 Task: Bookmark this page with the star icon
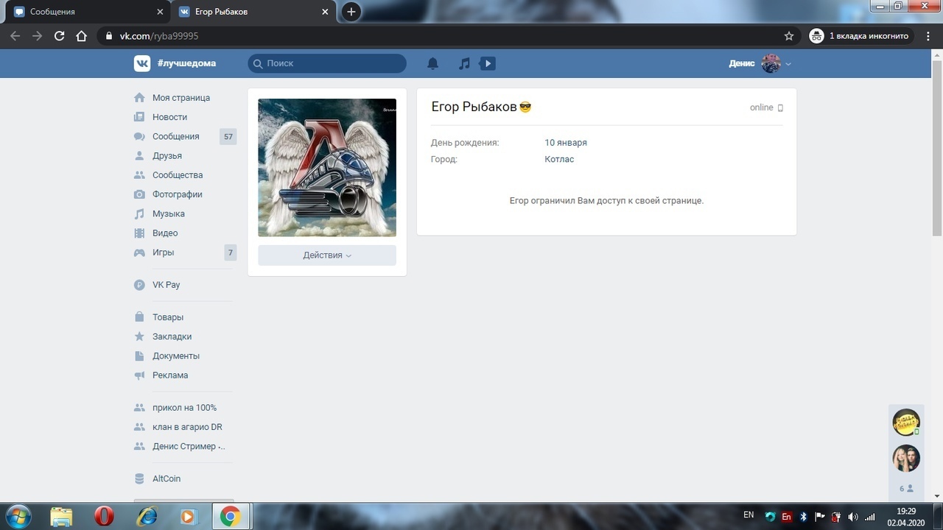[x=789, y=36]
